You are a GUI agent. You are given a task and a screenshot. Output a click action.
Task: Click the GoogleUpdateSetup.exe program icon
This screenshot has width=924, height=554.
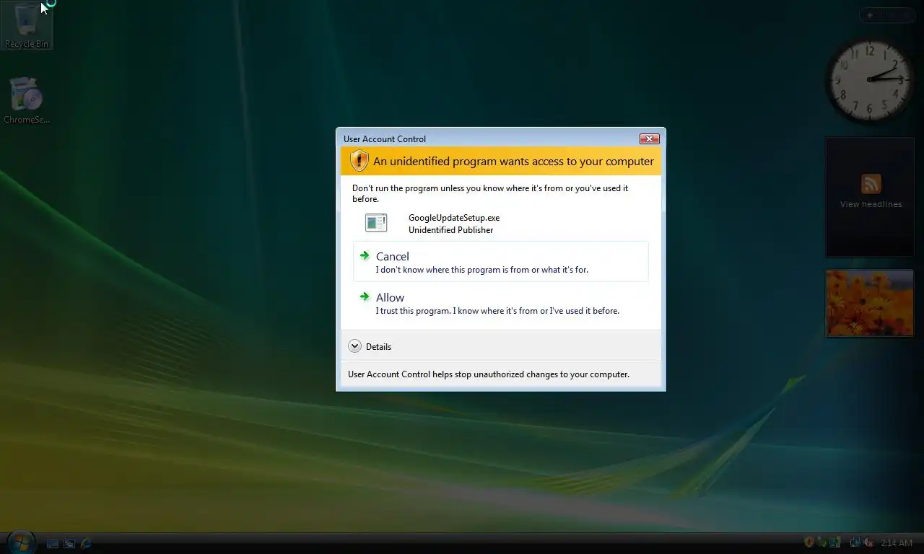coord(376,223)
